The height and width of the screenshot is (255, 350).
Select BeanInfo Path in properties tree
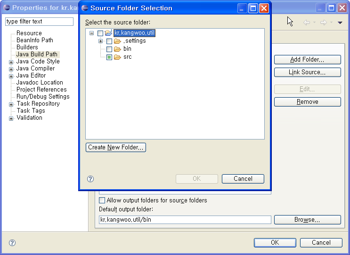[x=34, y=40]
